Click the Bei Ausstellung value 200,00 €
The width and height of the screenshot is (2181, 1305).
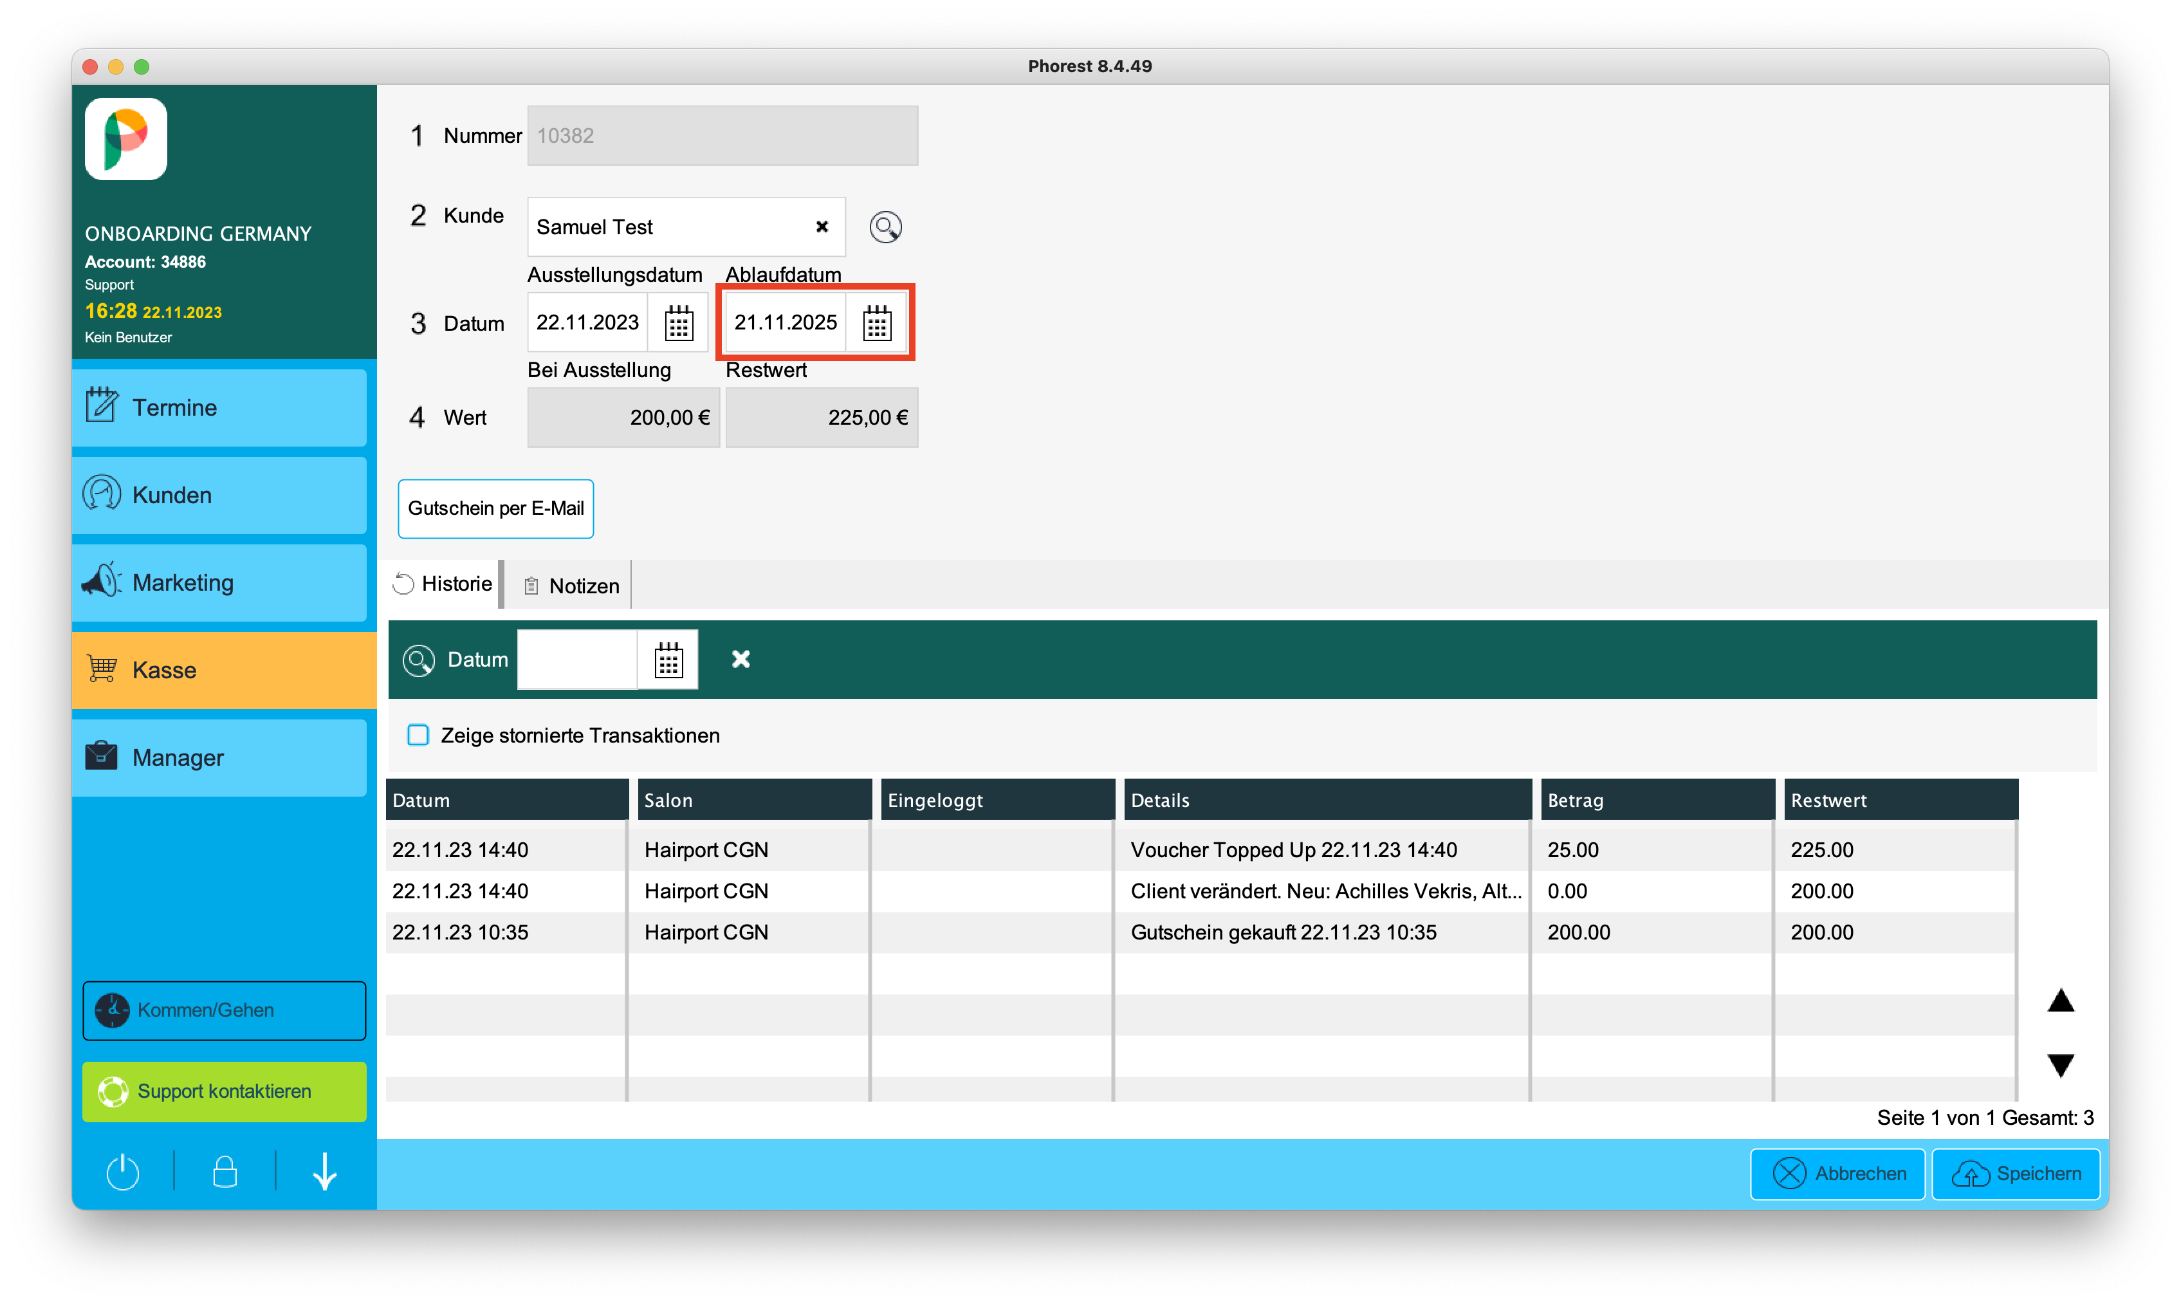pos(622,418)
